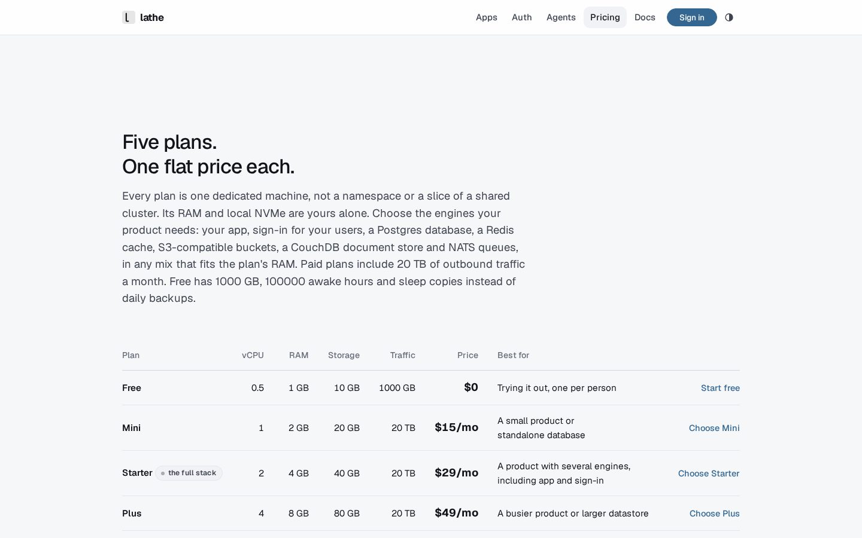This screenshot has width=862, height=538.
Task: Click the 80 GB storage cell
Action: coord(347,513)
